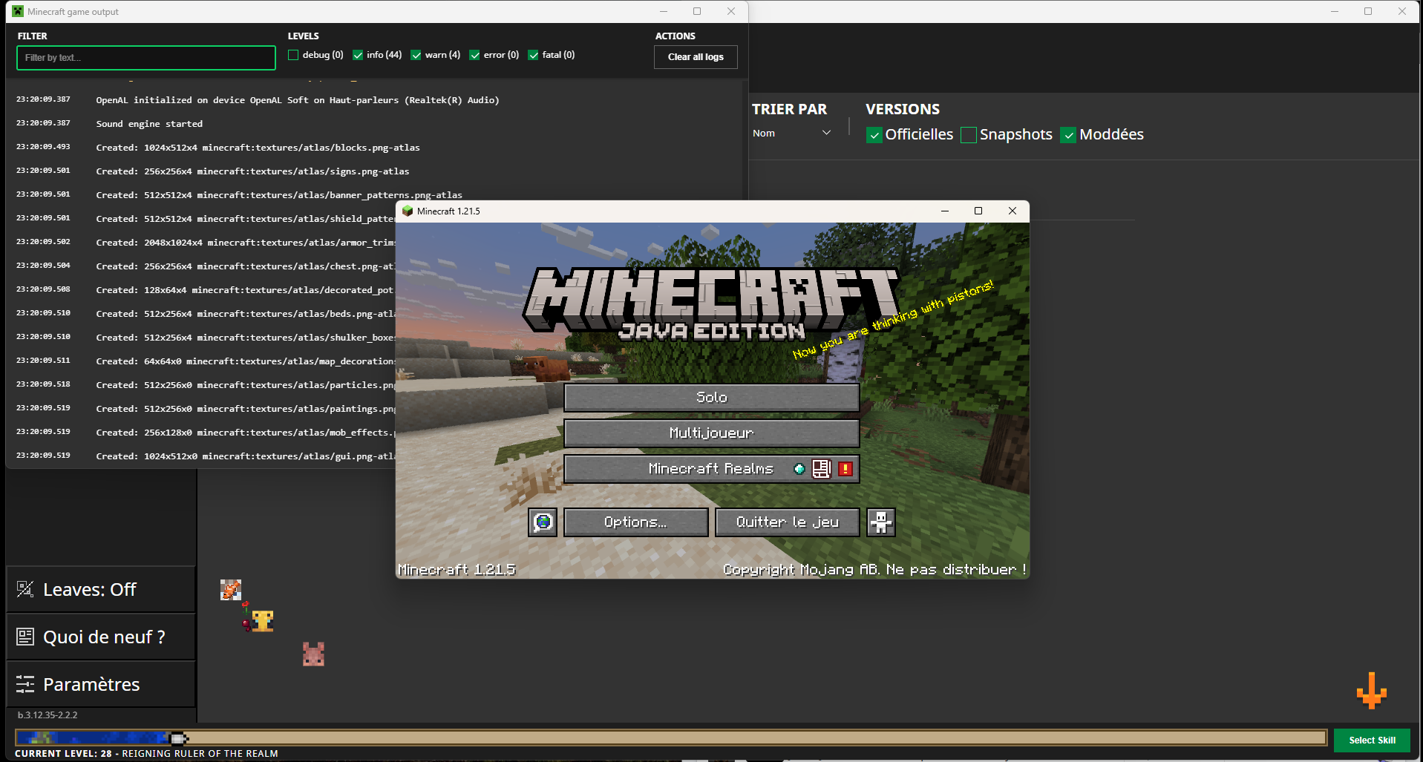
Task: Open the accessibility settings figure button
Action: point(881,522)
